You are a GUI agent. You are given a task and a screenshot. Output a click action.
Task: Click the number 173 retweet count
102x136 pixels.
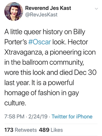(x=9, y=130)
